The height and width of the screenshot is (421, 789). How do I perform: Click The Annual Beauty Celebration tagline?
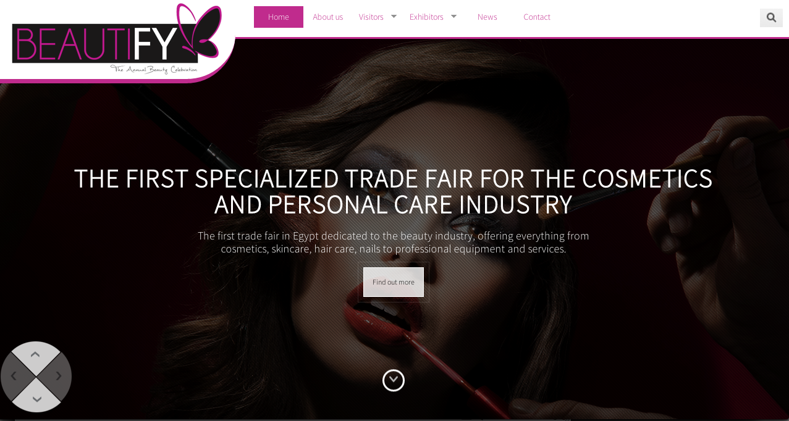(x=154, y=69)
